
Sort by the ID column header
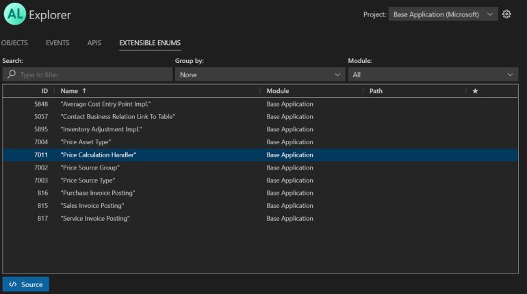[x=44, y=91]
